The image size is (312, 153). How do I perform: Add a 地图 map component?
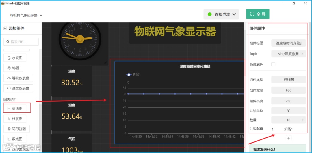tap(13, 68)
